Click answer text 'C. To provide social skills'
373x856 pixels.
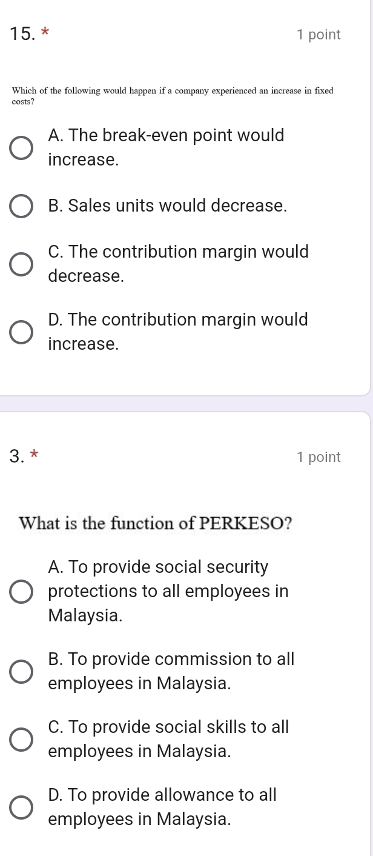click(x=168, y=739)
